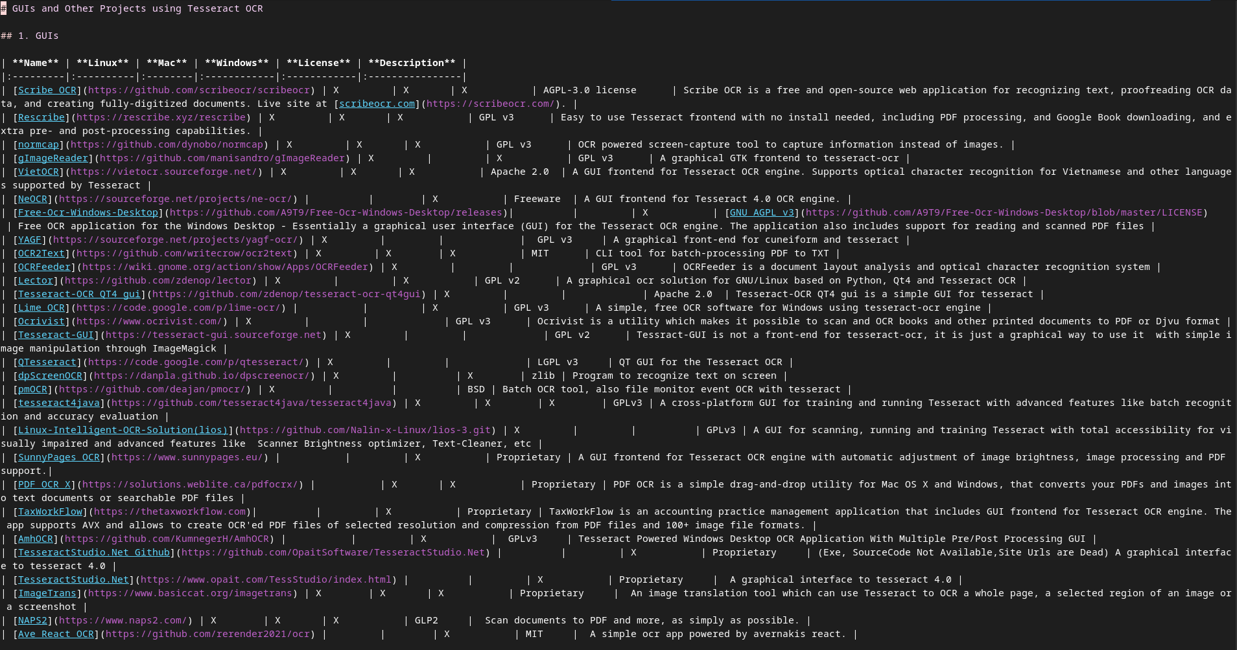The image size is (1237, 650).
Task: Open the NeOCR link
Action: [x=33, y=199]
